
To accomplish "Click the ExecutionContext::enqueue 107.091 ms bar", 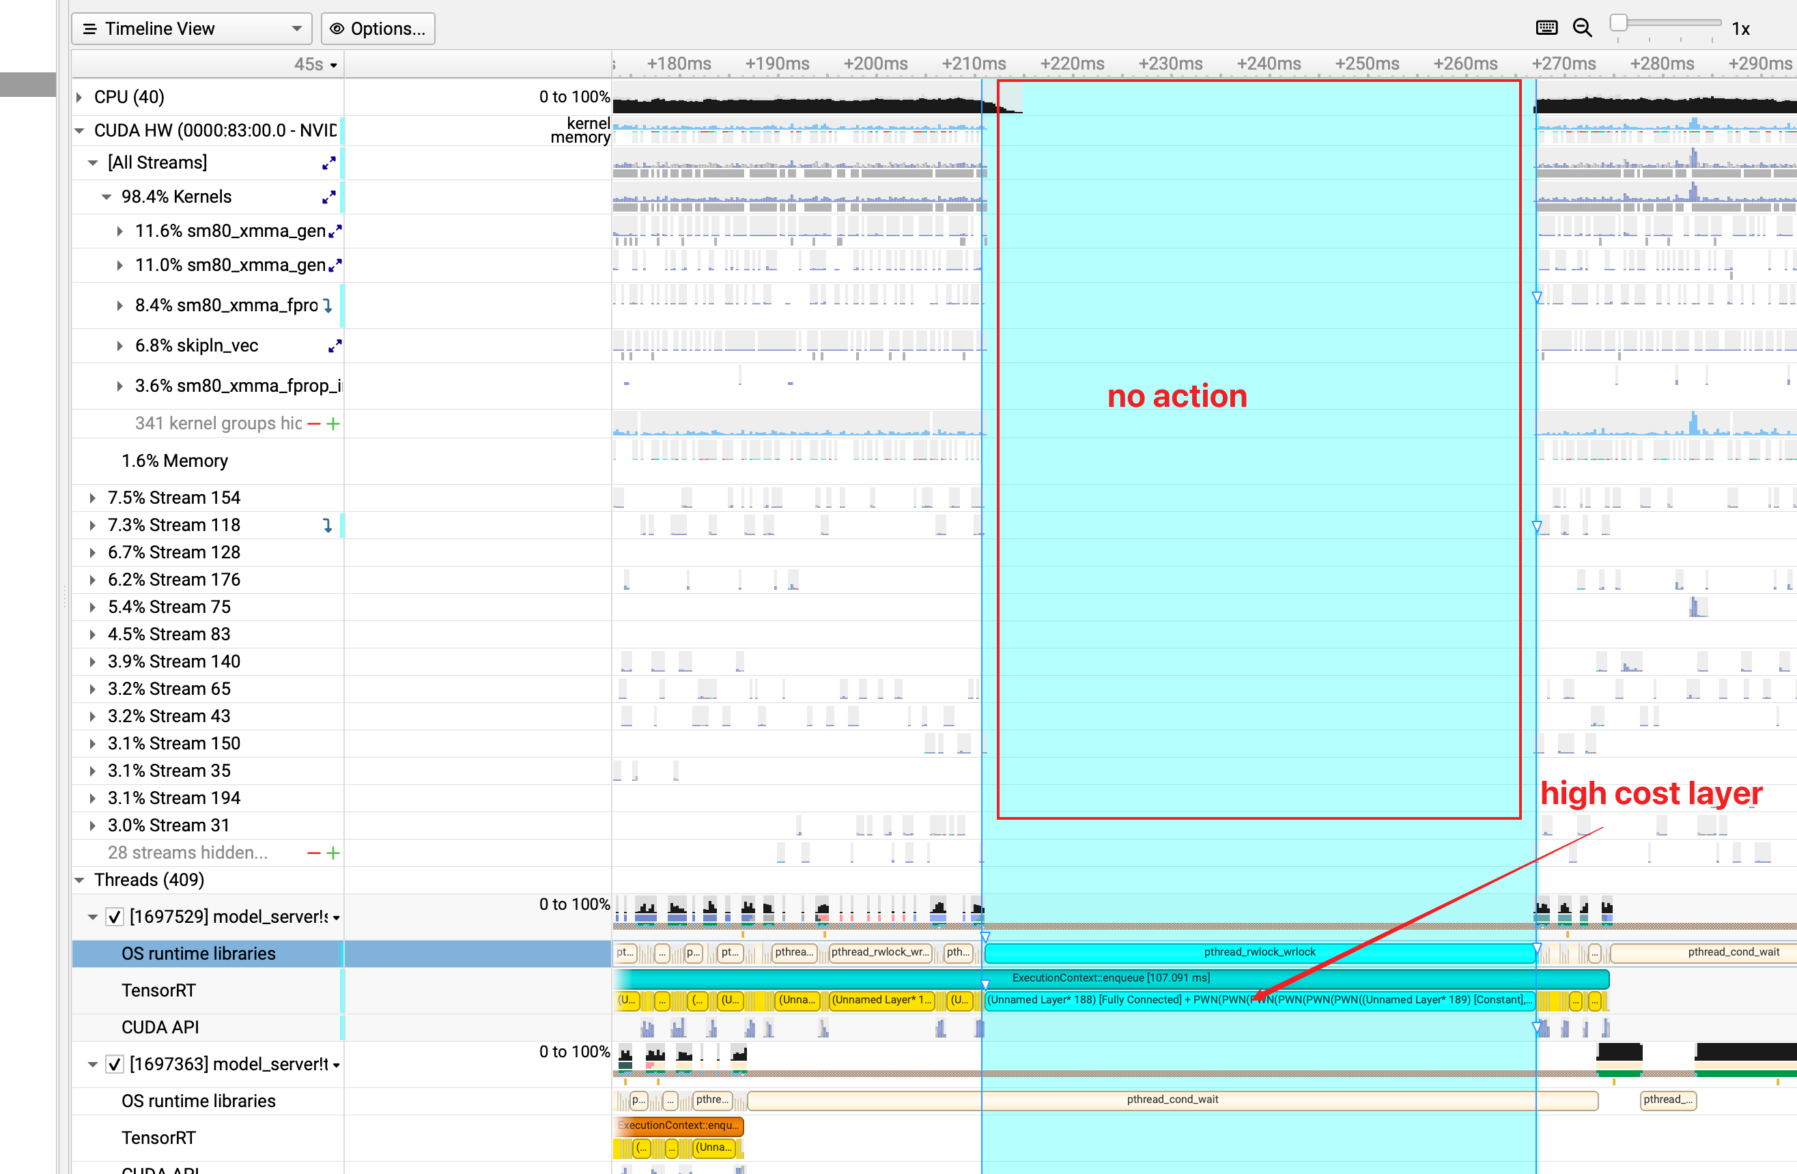I will tap(1110, 977).
